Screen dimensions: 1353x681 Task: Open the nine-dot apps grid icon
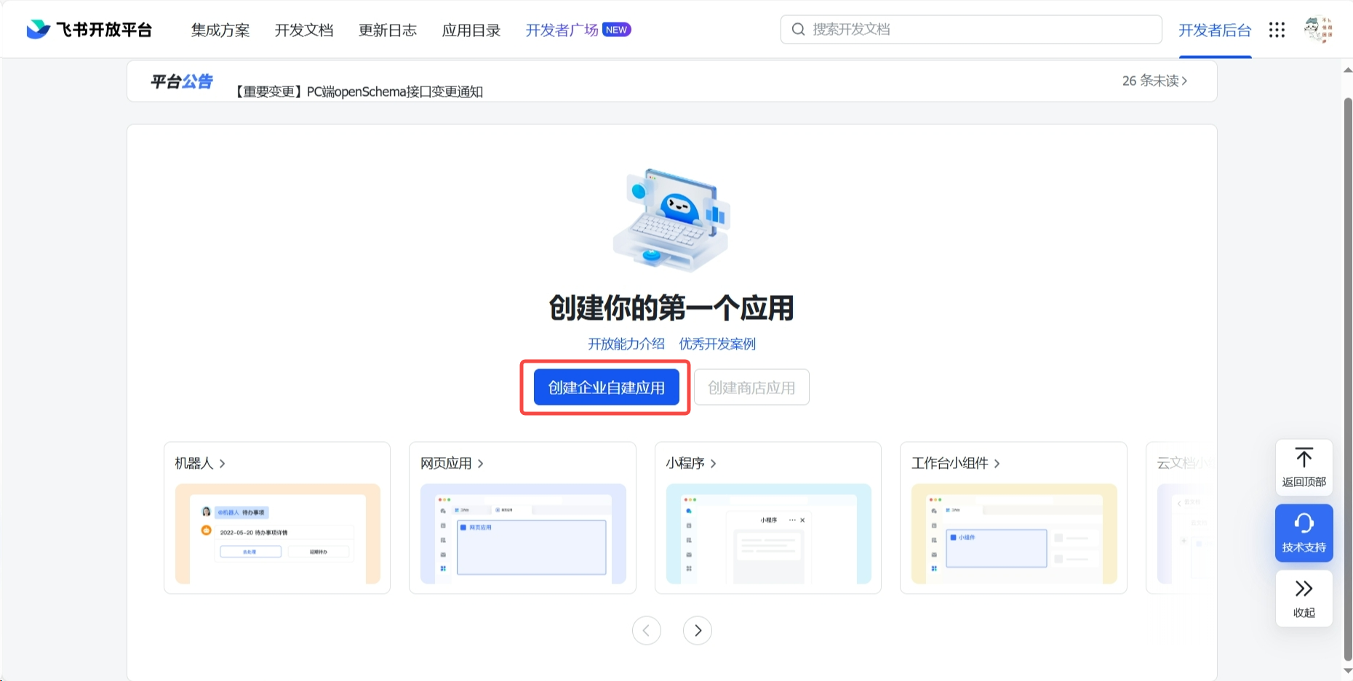(1277, 30)
